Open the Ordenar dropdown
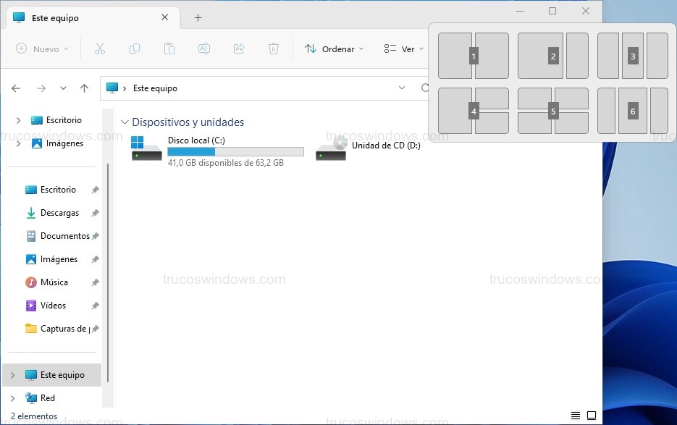This screenshot has width=677, height=425. tap(332, 49)
